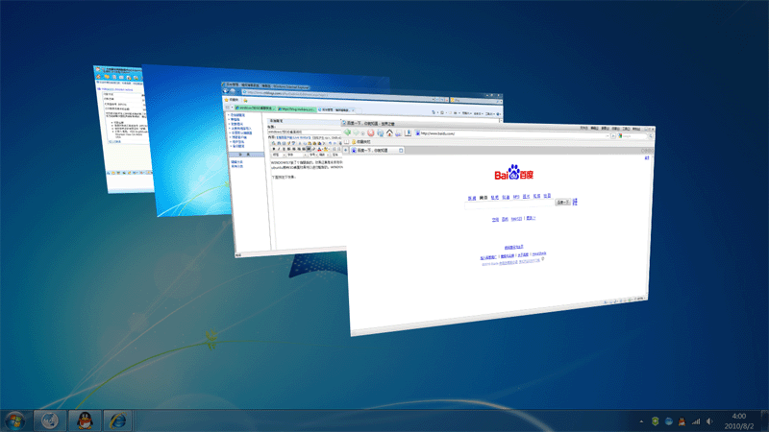Screen dimensions: 769x432
Task: Click the 百度一下 search button
Action: tap(562, 202)
